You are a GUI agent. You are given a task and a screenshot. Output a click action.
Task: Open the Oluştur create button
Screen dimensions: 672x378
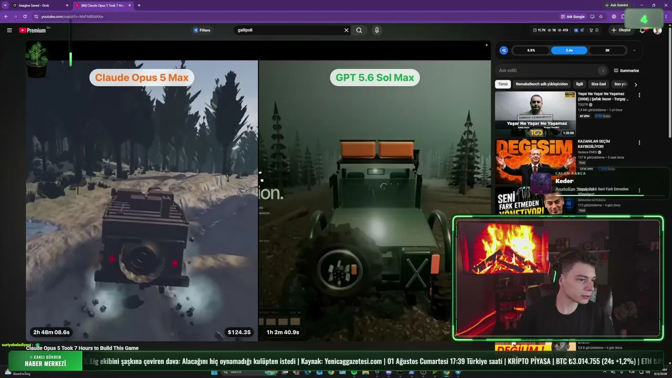621,30
